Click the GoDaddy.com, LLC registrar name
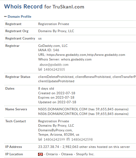This screenshot has width=136, height=158. tap(53, 46)
